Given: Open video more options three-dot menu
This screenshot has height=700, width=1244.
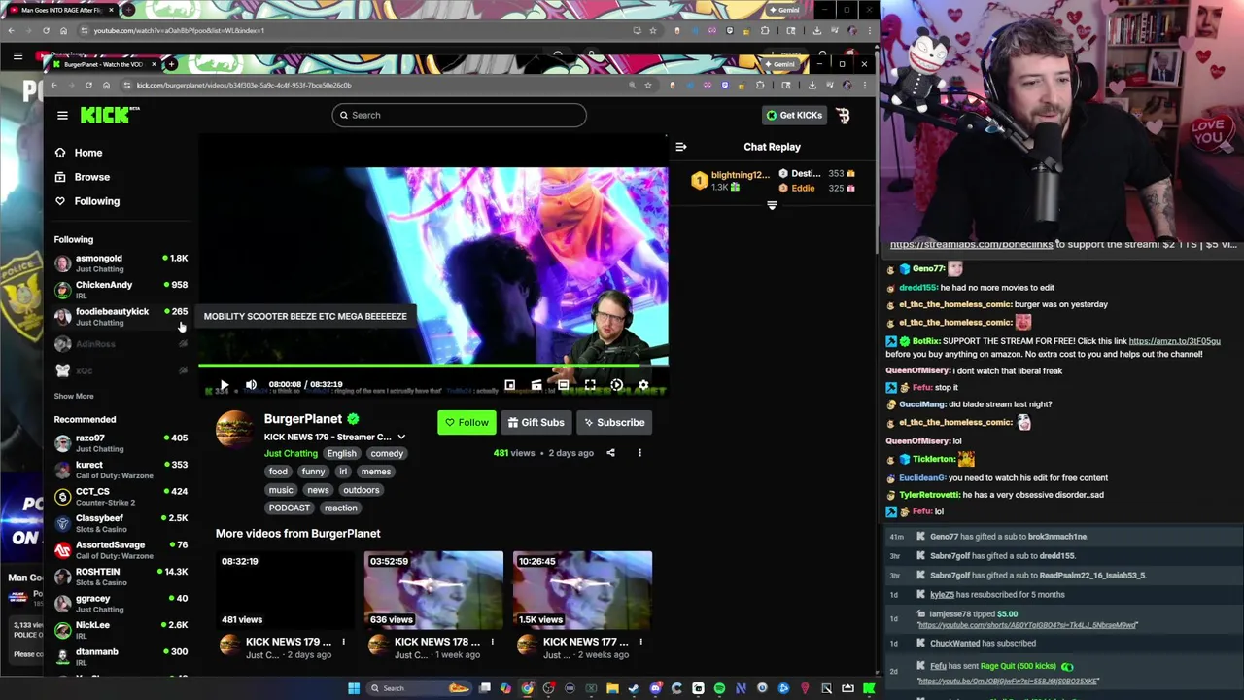Looking at the screenshot, I should click(639, 453).
